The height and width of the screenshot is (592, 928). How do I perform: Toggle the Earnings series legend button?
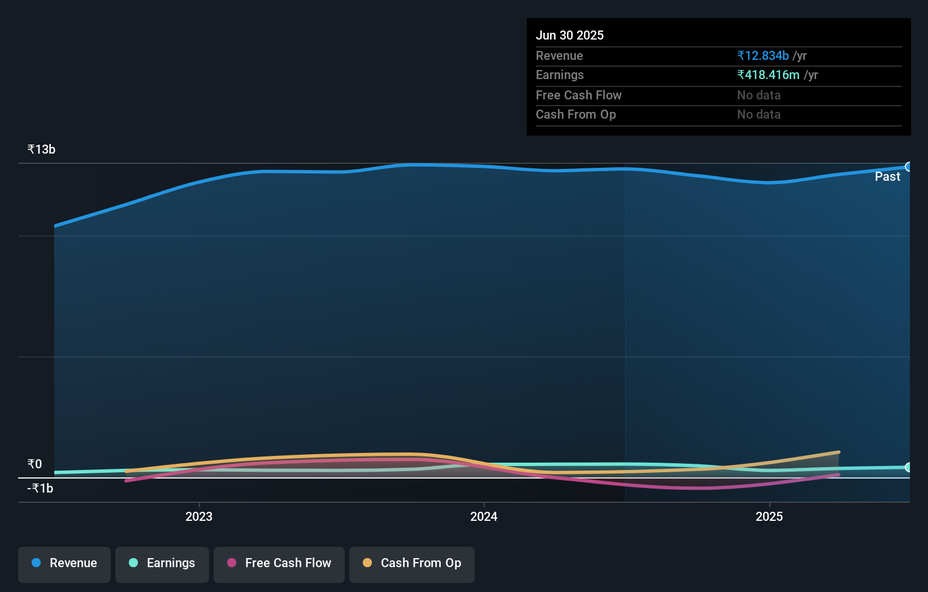click(162, 564)
